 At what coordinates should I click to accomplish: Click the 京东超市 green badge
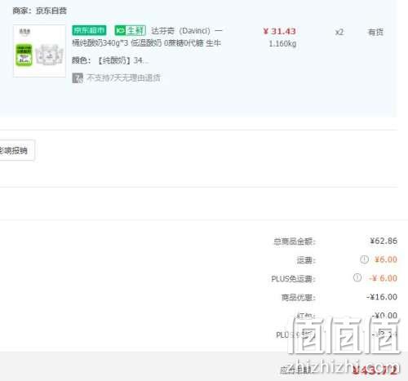pyautogui.click(x=89, y=30)
